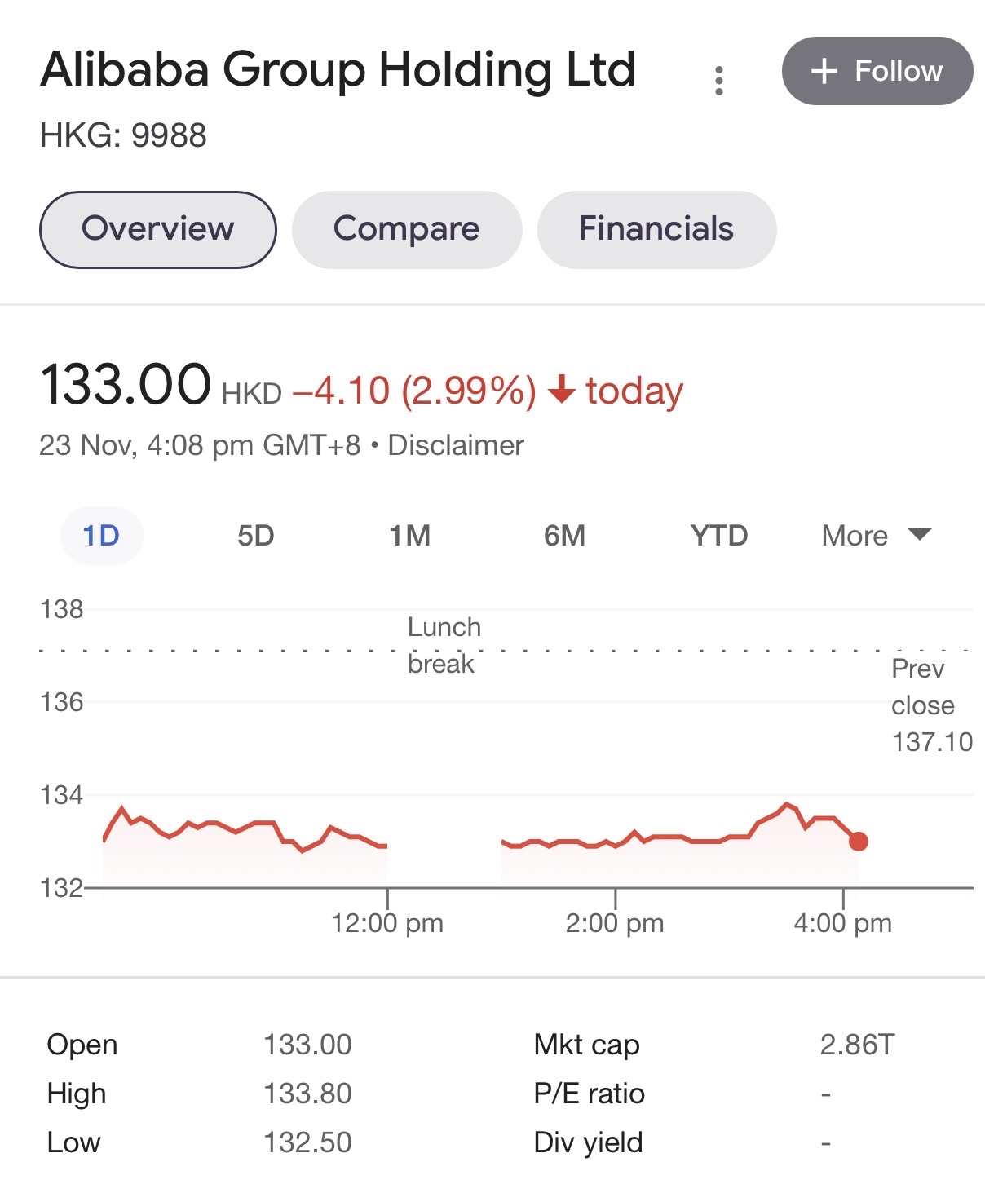Click the red down arrow beside today
The image size is (985, 1193).
click(x=561, y=389)
